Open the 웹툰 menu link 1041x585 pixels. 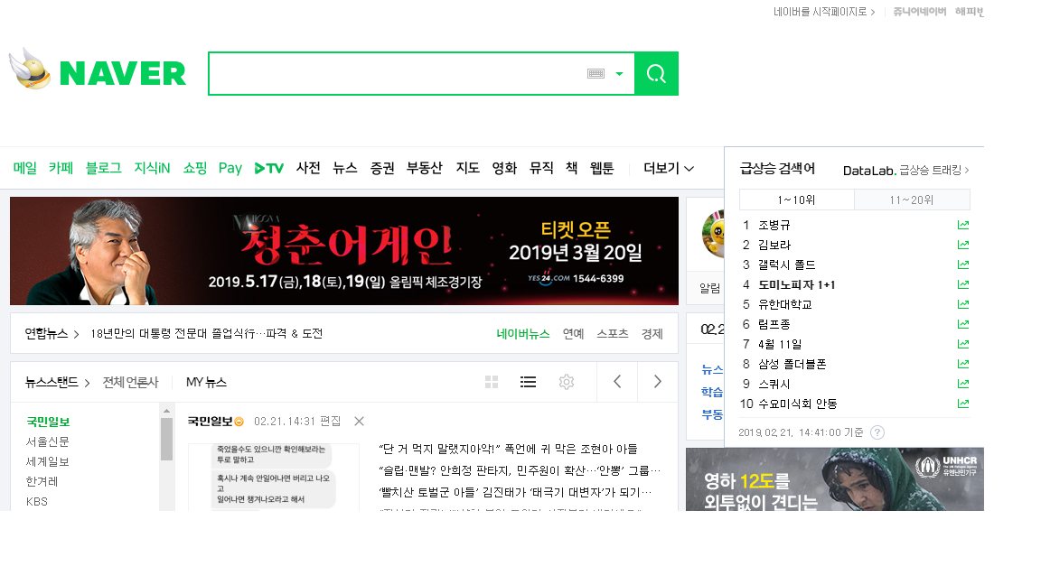(602, 168)
